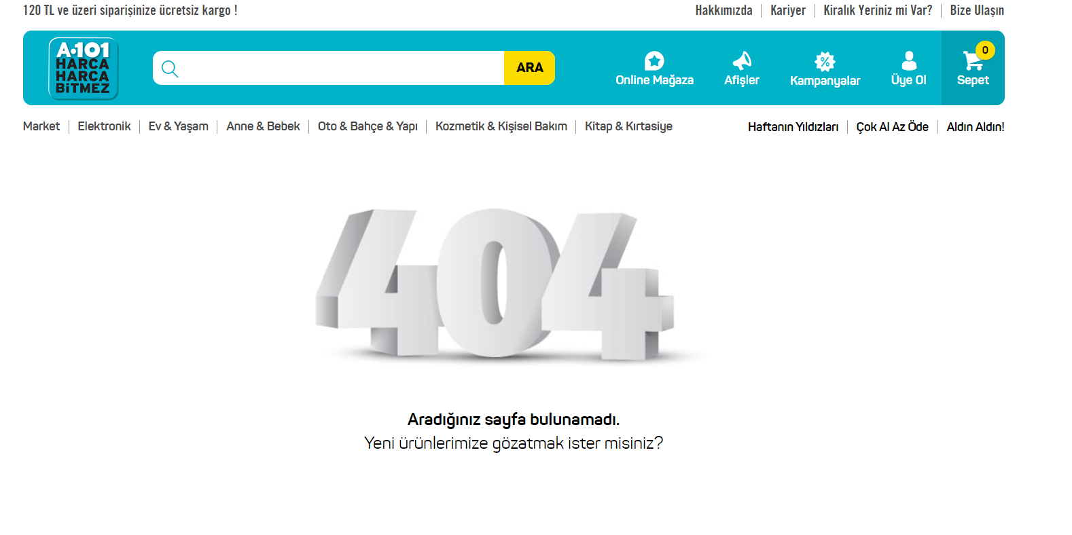Image resolution: width=1072 pixels, height=535 pixels.
Task: Open the Oto & Bahçe & Yapı category
Action: point(368,126)
